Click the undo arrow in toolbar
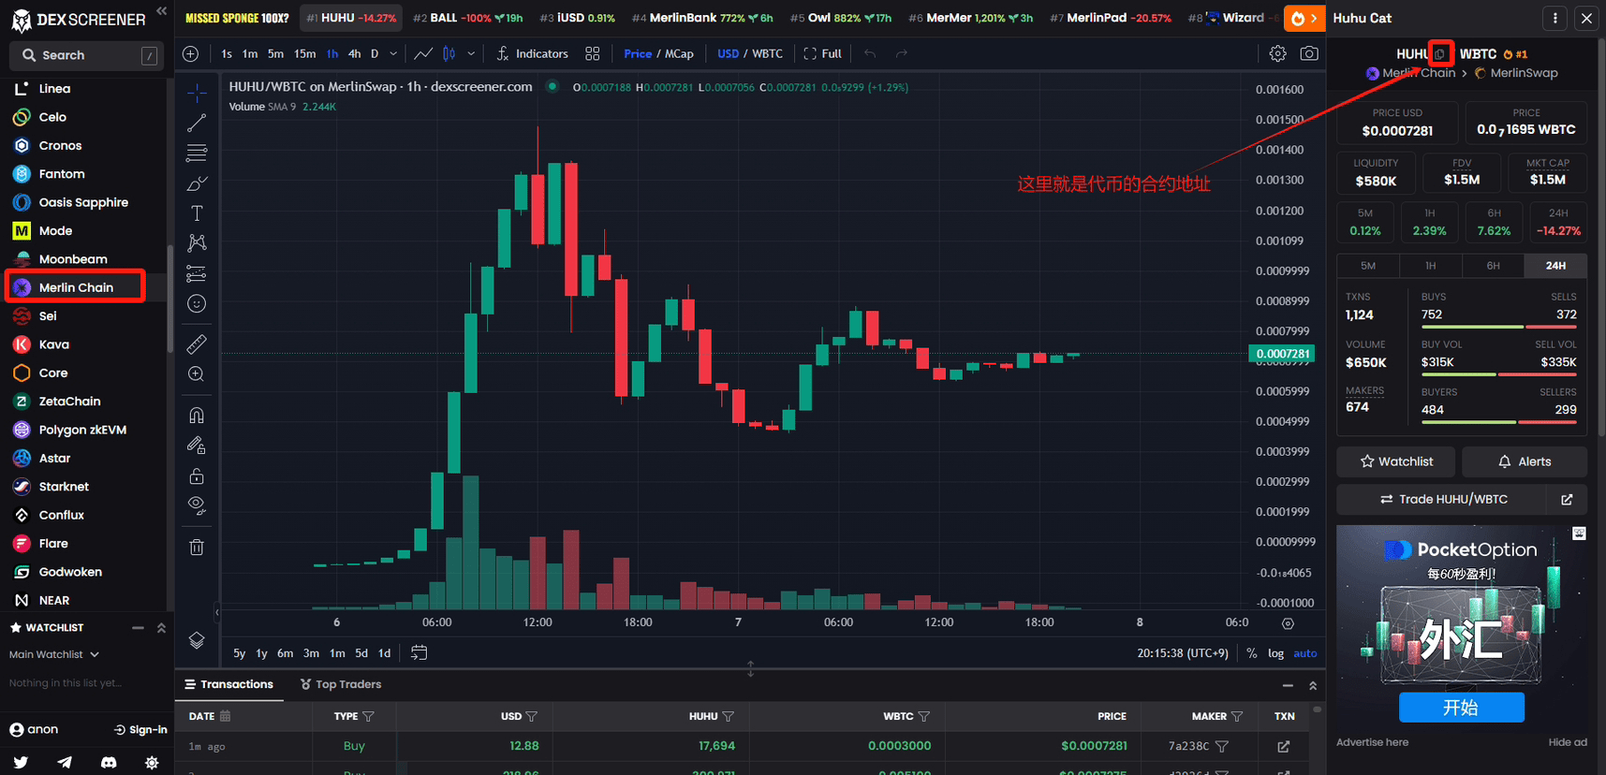This screenshot has width=1606, height=775. pyautogui.click(x=870, y=53)
